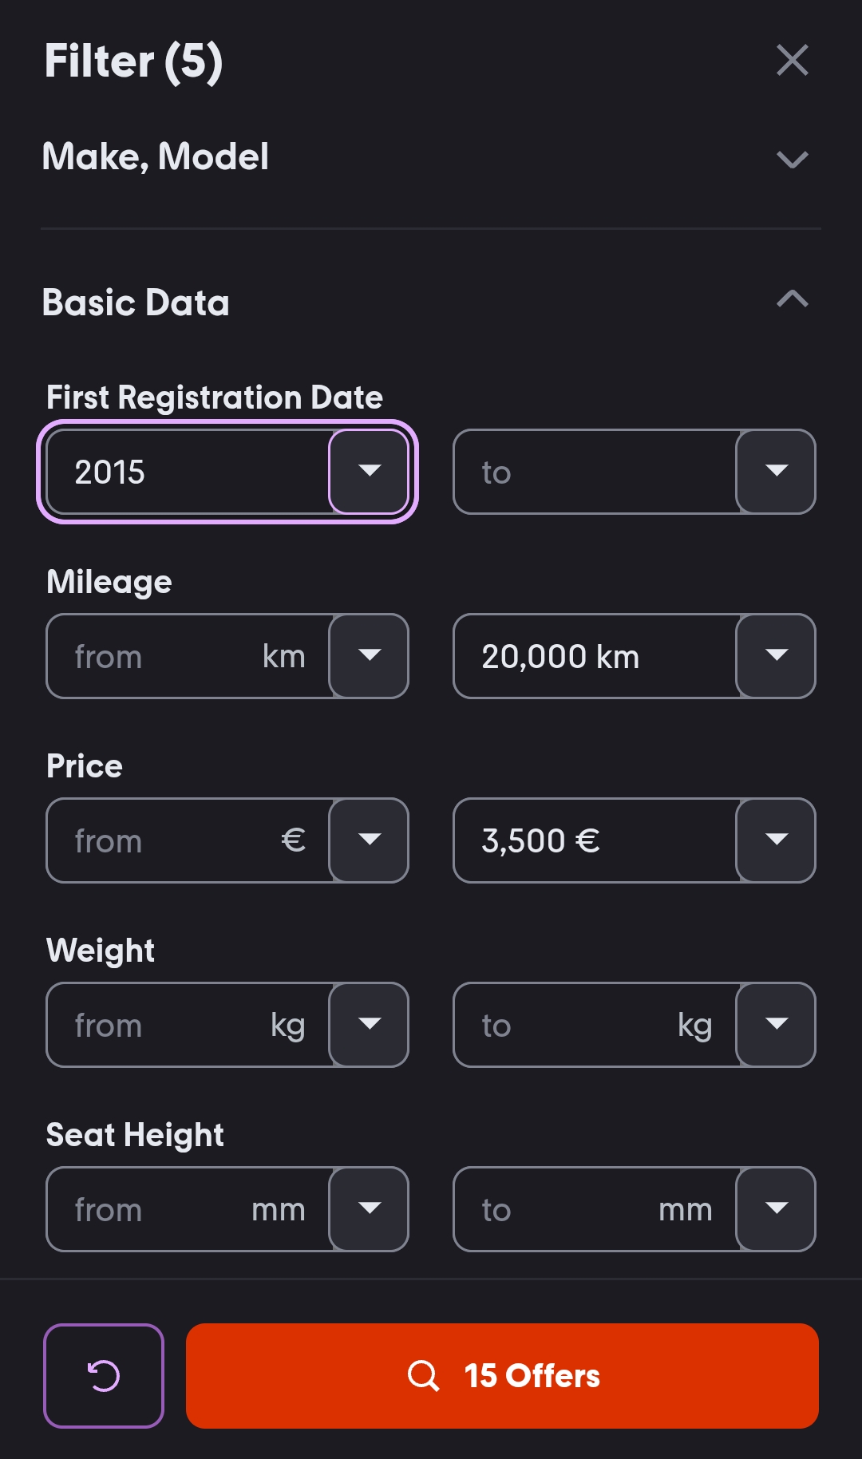This screenshot has width=862, height=1459.
Task: Open Price 3,500 € dropdown arrow
Action: coord(776,840)
